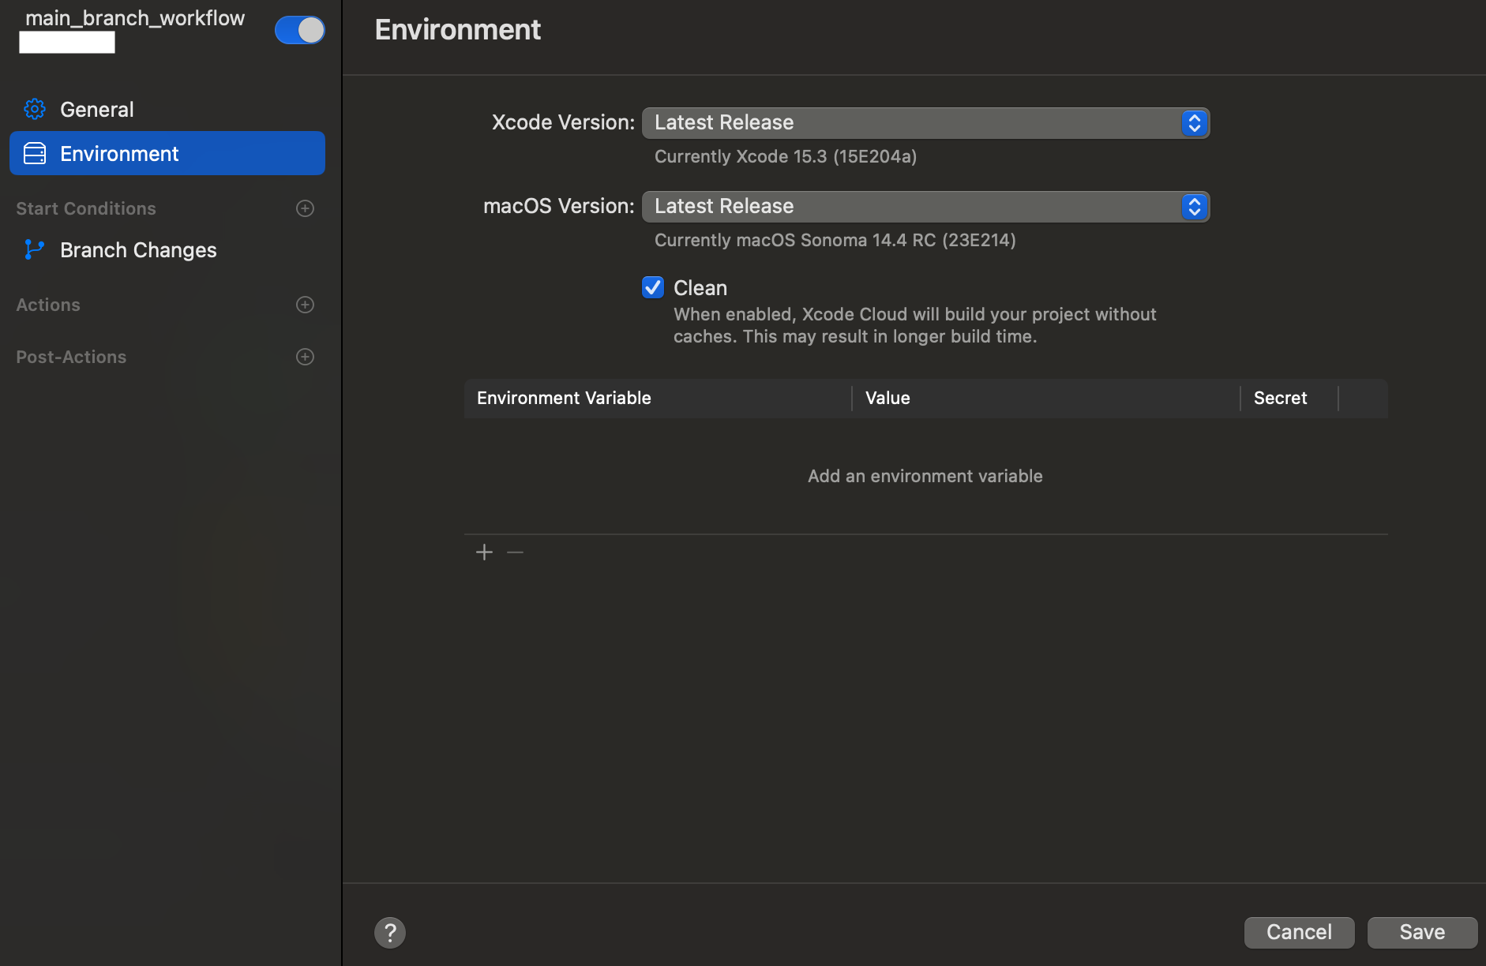This screenshot has width=1486, height=966.
Task: Click the main_branch_workflow title
Action: (135, 18)
